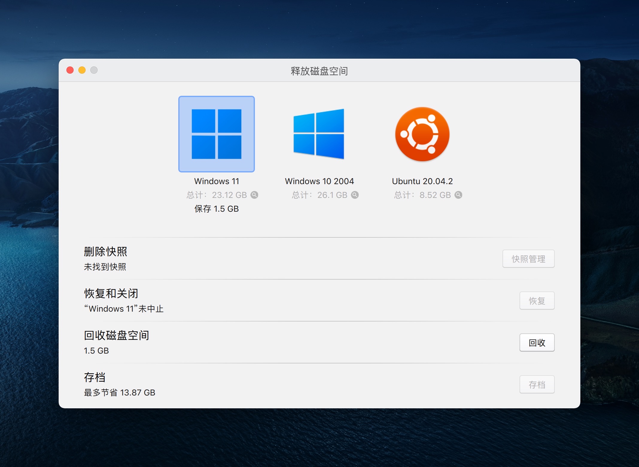Minimize the window with yellow button
Image resolution: width=639 pixels, height=467 pixels.
pos(82,70)
